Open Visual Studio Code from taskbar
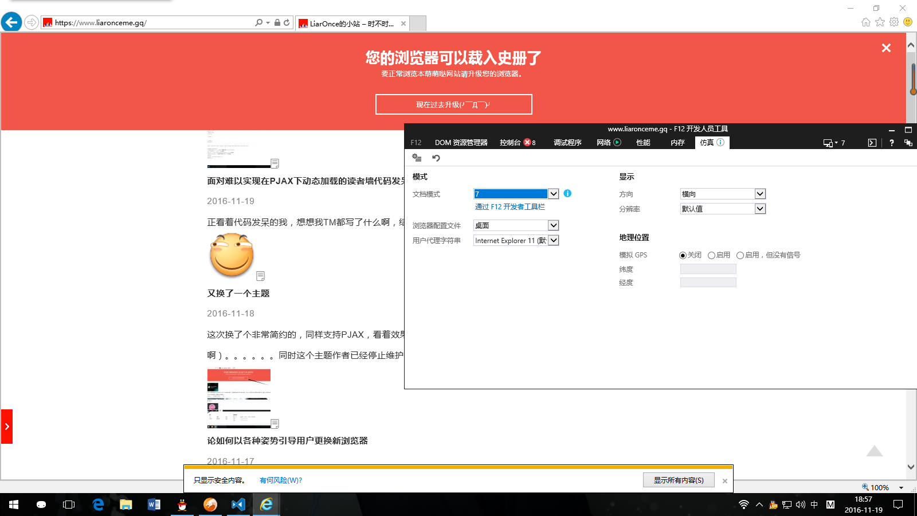Viewport: 917px width, 516px height. point(238,505)
